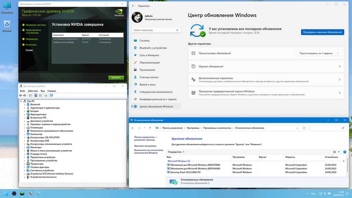
Task: Open Специальные возможности in Settings sidebar
Action: tap(156, 92)
